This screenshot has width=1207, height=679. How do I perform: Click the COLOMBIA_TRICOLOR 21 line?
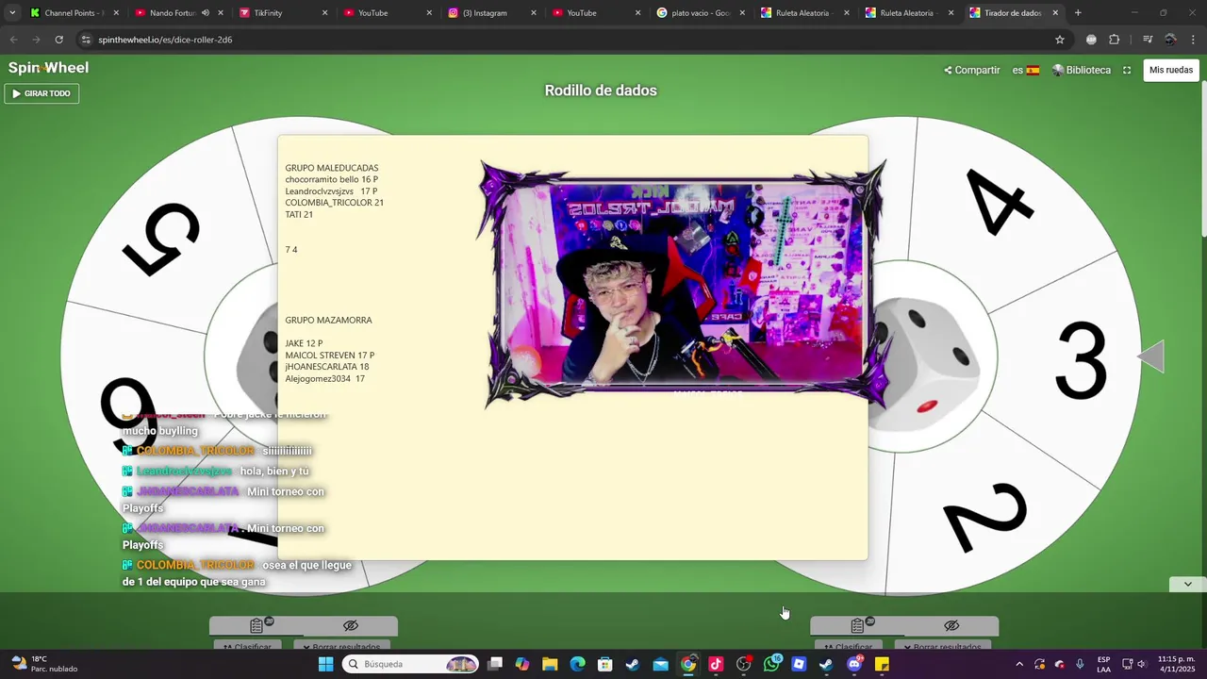[335, 203]
